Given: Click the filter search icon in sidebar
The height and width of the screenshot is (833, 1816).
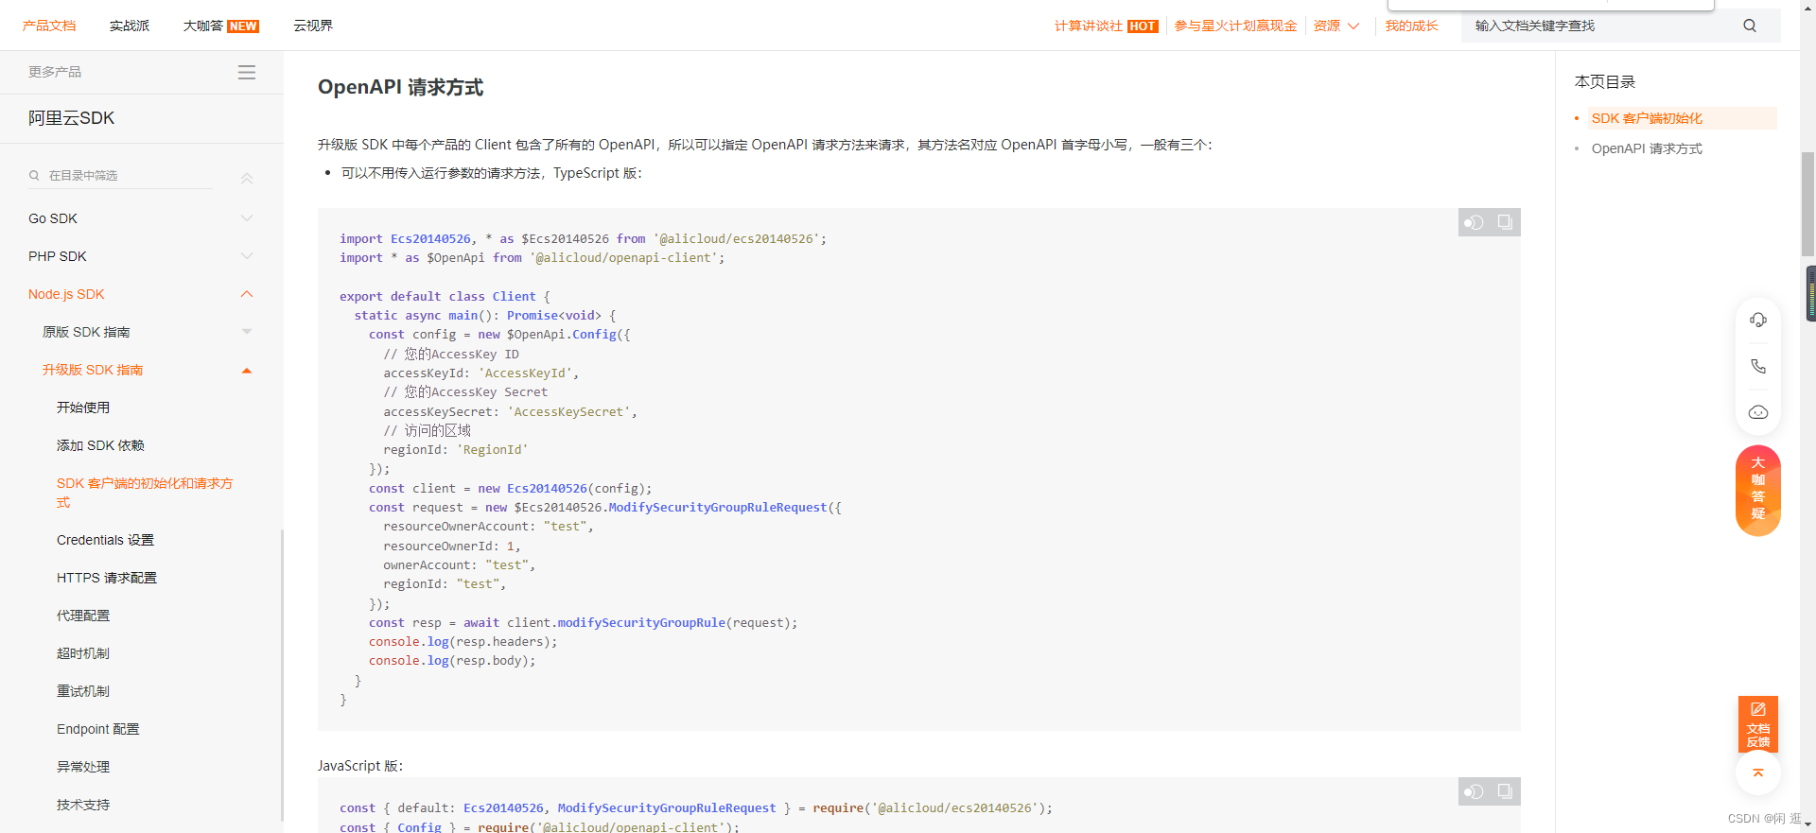Looking at the screenshot, I should (x=34, y=175).
